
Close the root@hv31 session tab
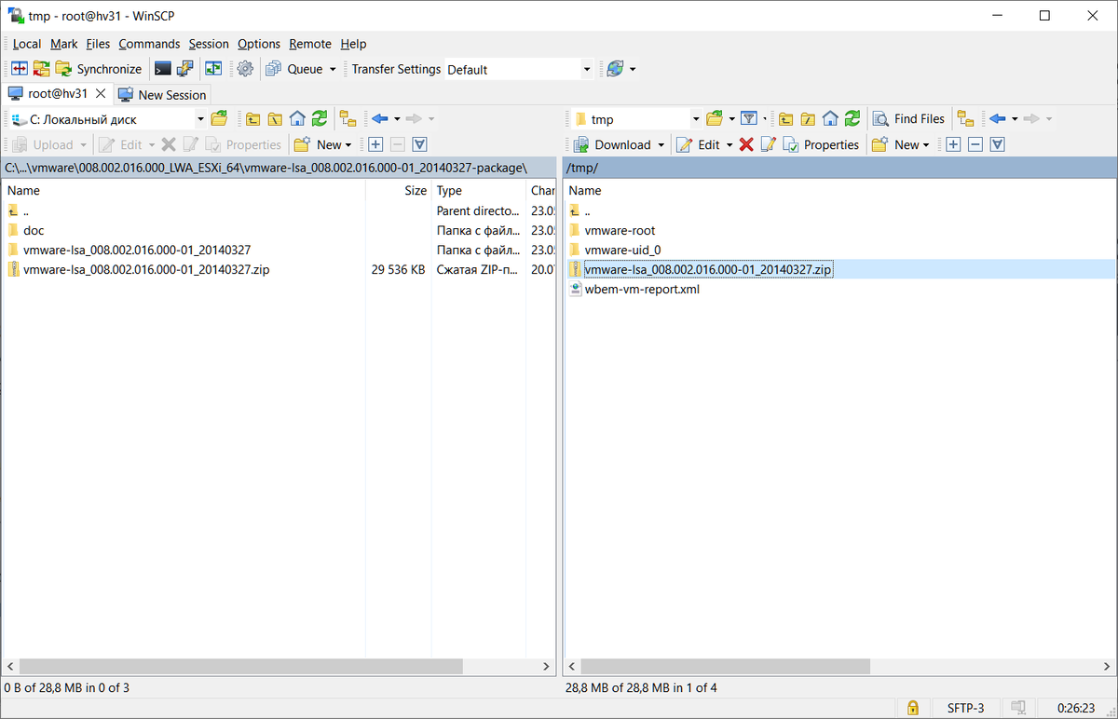pos(101,94)
